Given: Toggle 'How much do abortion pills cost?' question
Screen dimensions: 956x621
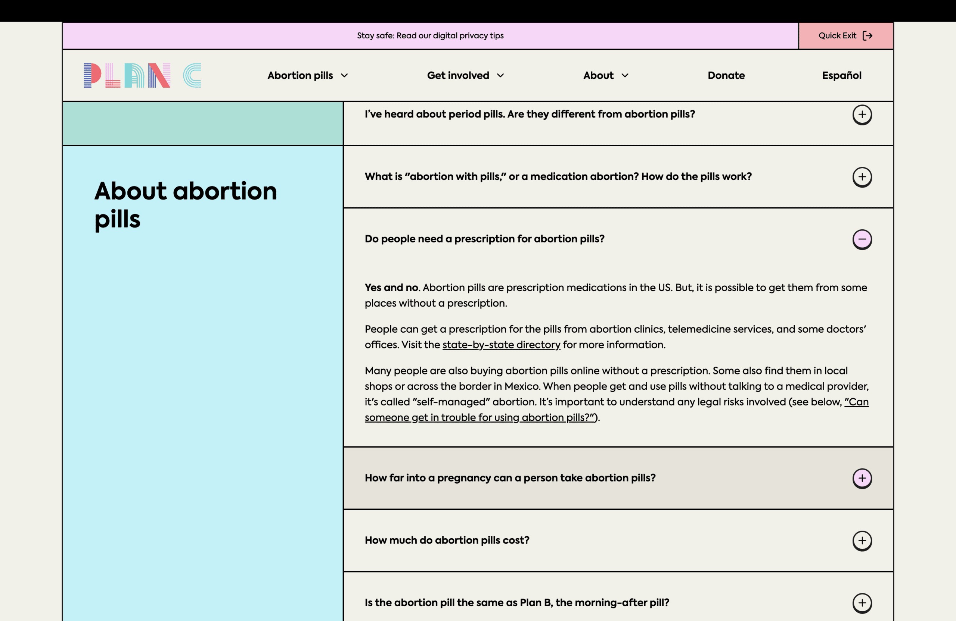Looking at the screenshot, I should pos(618,541).
